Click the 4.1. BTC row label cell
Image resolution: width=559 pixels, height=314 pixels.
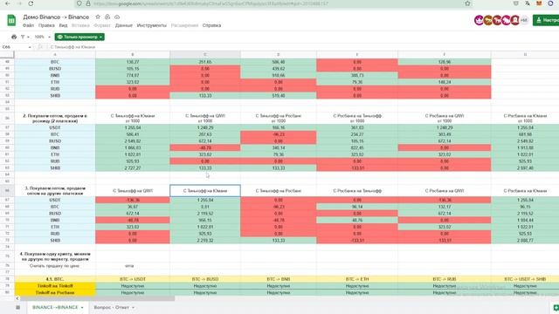point(55,279)
